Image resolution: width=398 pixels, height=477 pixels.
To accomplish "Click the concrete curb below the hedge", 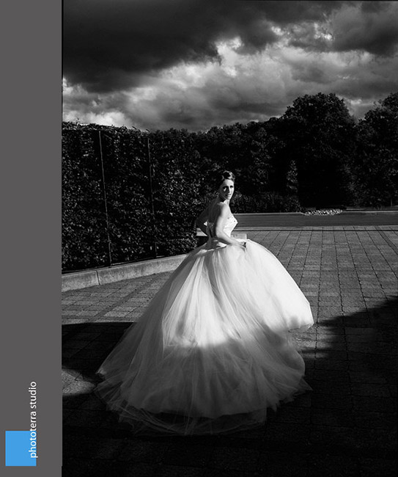I will coord(122,272).
